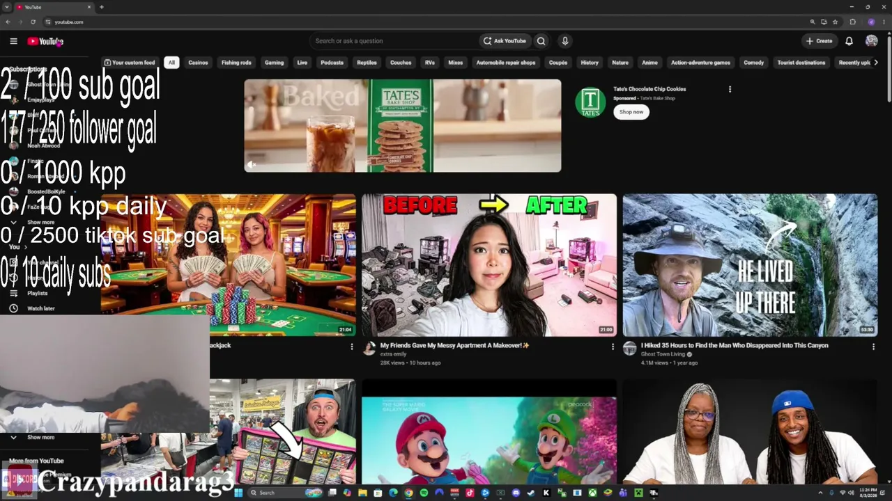The width and height of the screenshot is (892, 501).
Task: Focus the YouTube search field
Action: (x=394, y=41)
